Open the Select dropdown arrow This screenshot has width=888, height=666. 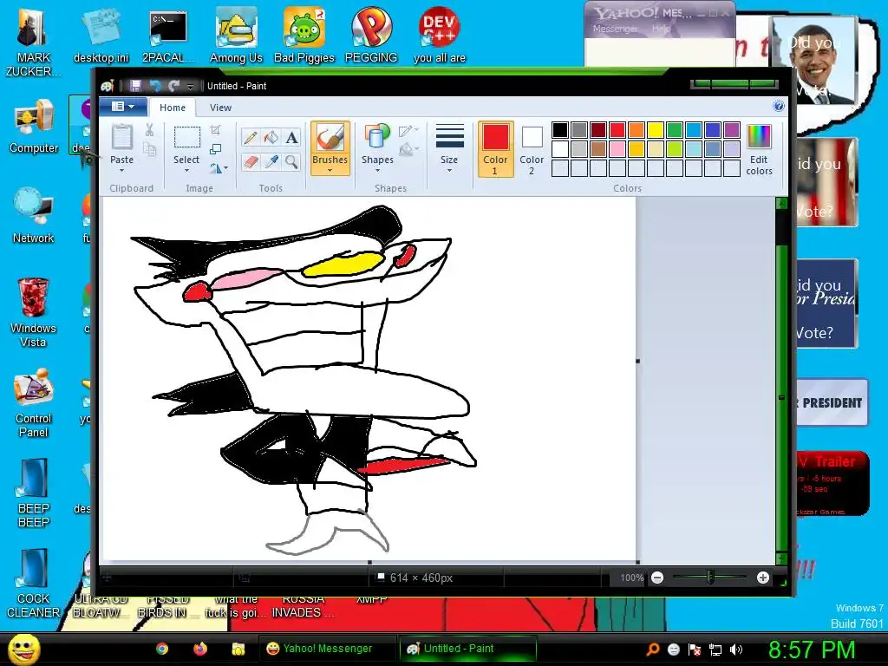(x=186, y=170)
